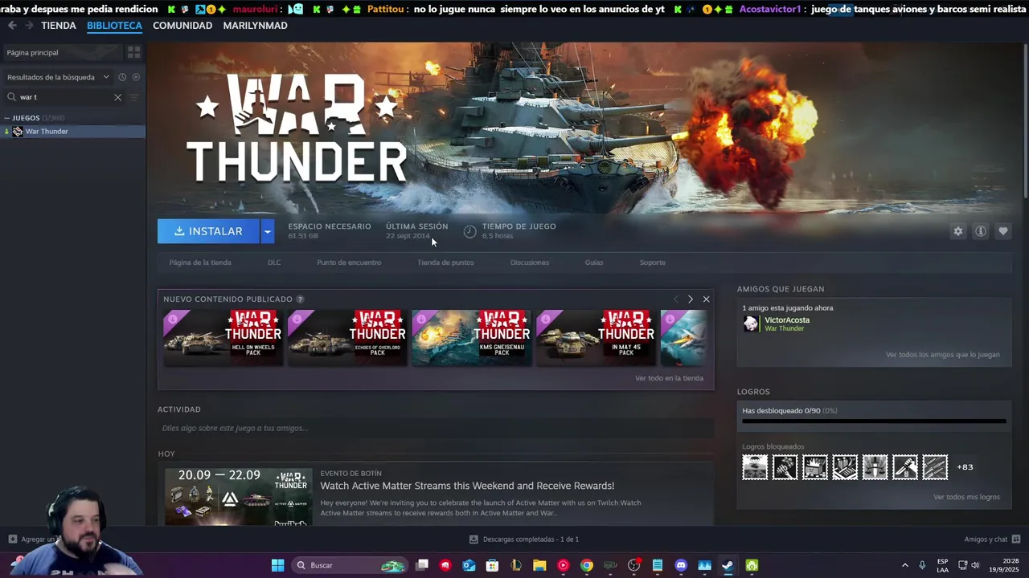
Task: Open the DLC tab
Action: pos(274,263)
